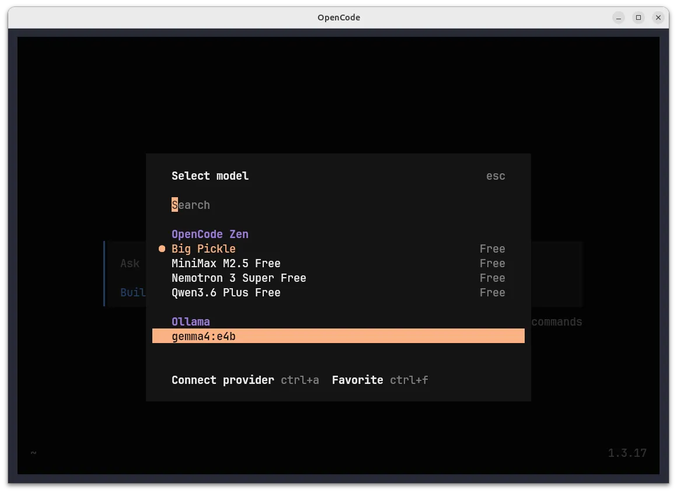Click the favorite dot beside Big Pickle

click(x=162, y=249)
